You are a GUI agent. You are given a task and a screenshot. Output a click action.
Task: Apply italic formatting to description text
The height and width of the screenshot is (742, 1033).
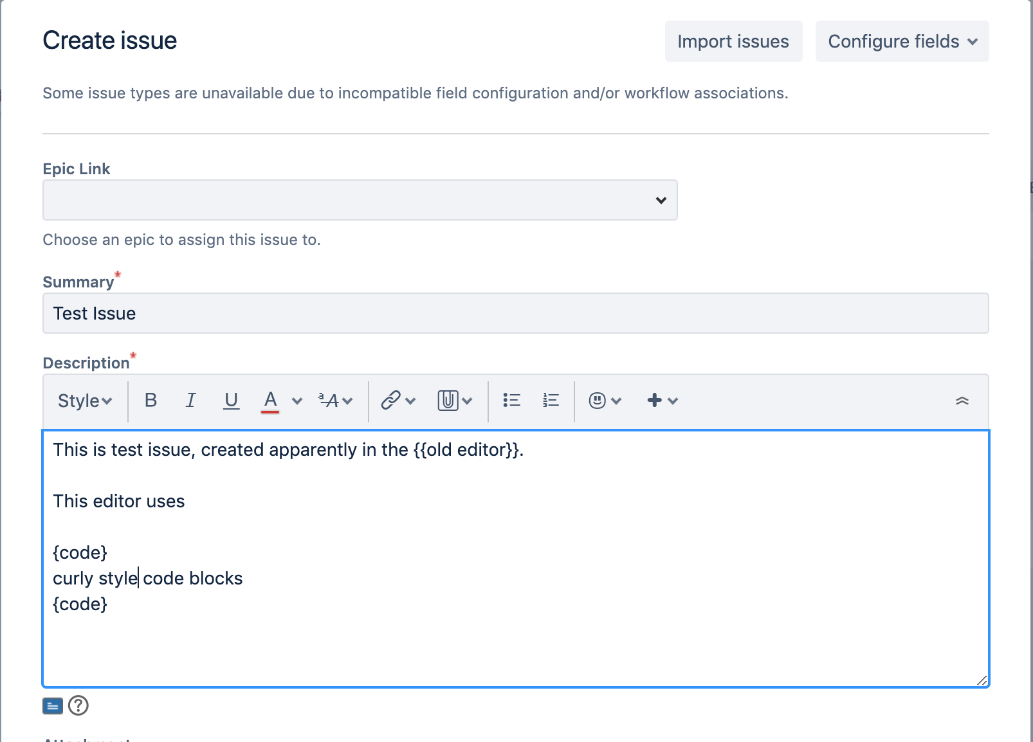coord(191,401)
